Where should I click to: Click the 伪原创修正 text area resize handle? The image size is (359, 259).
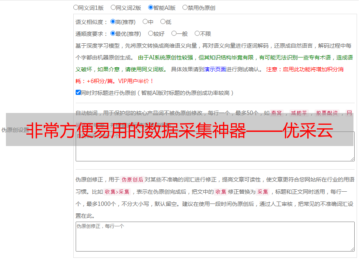point(352,249)
